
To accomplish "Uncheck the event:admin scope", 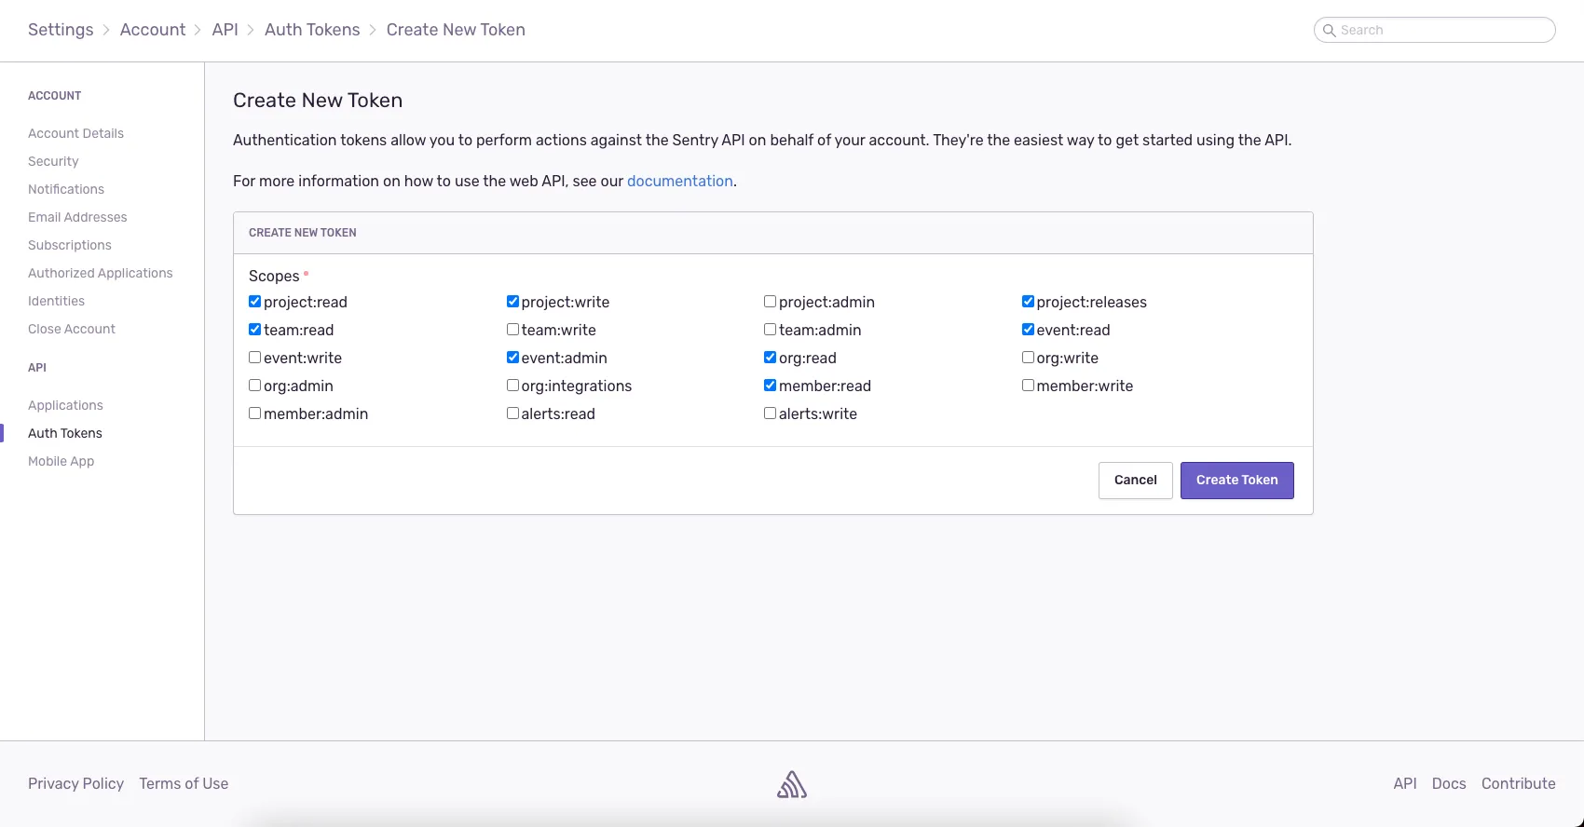I will (x=512, y=358).
